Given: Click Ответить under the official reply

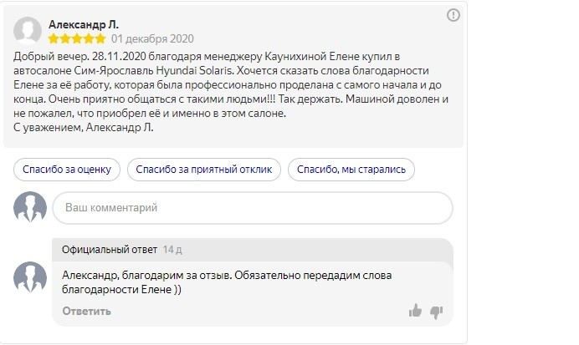Looking at the screenshot, I should point(86,311).
